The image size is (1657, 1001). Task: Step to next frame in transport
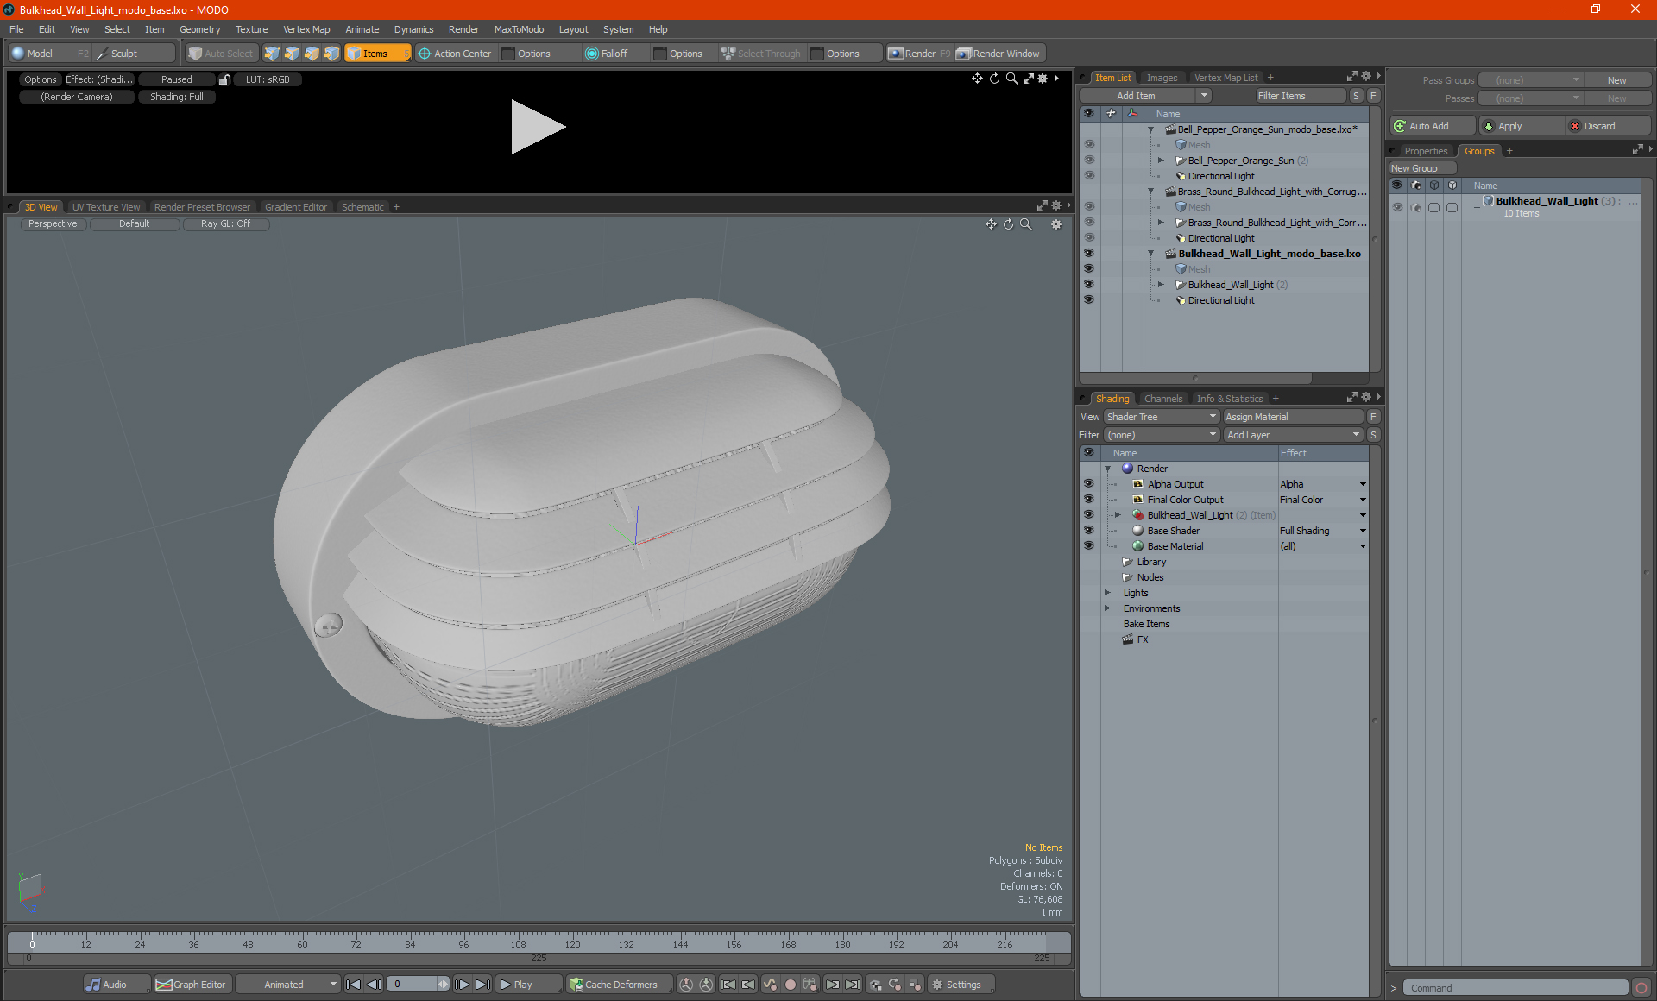(x=463, y=985)
